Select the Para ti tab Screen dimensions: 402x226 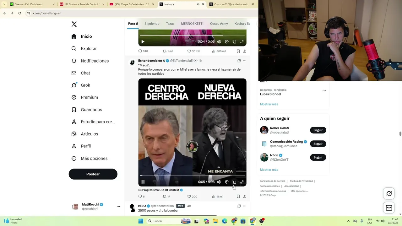(133, 24)
